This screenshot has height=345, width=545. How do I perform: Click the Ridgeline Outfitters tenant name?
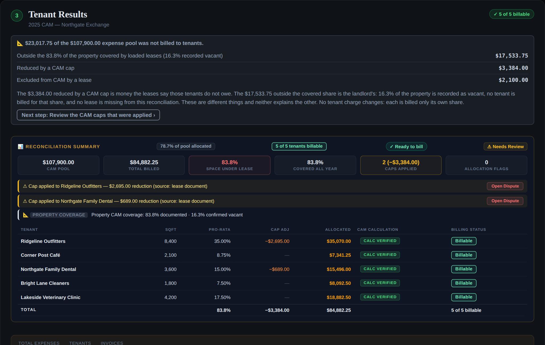click(43, 241)
